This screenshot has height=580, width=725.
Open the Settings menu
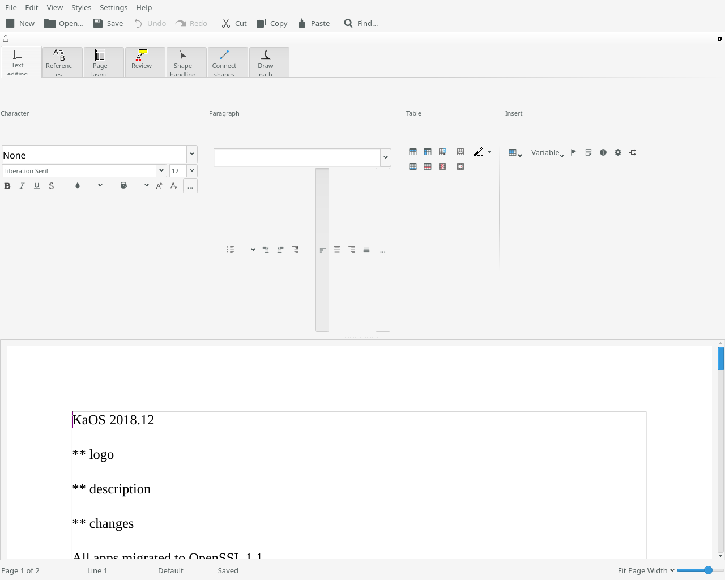point(113,7)
